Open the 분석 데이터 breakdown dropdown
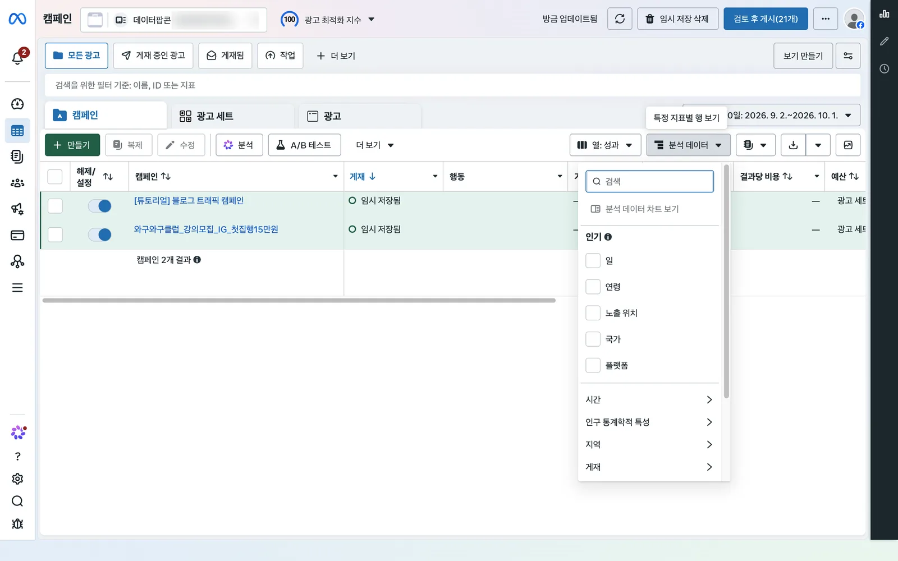The height and width of the screenshot is (561, 898). [x=688, y=145]
